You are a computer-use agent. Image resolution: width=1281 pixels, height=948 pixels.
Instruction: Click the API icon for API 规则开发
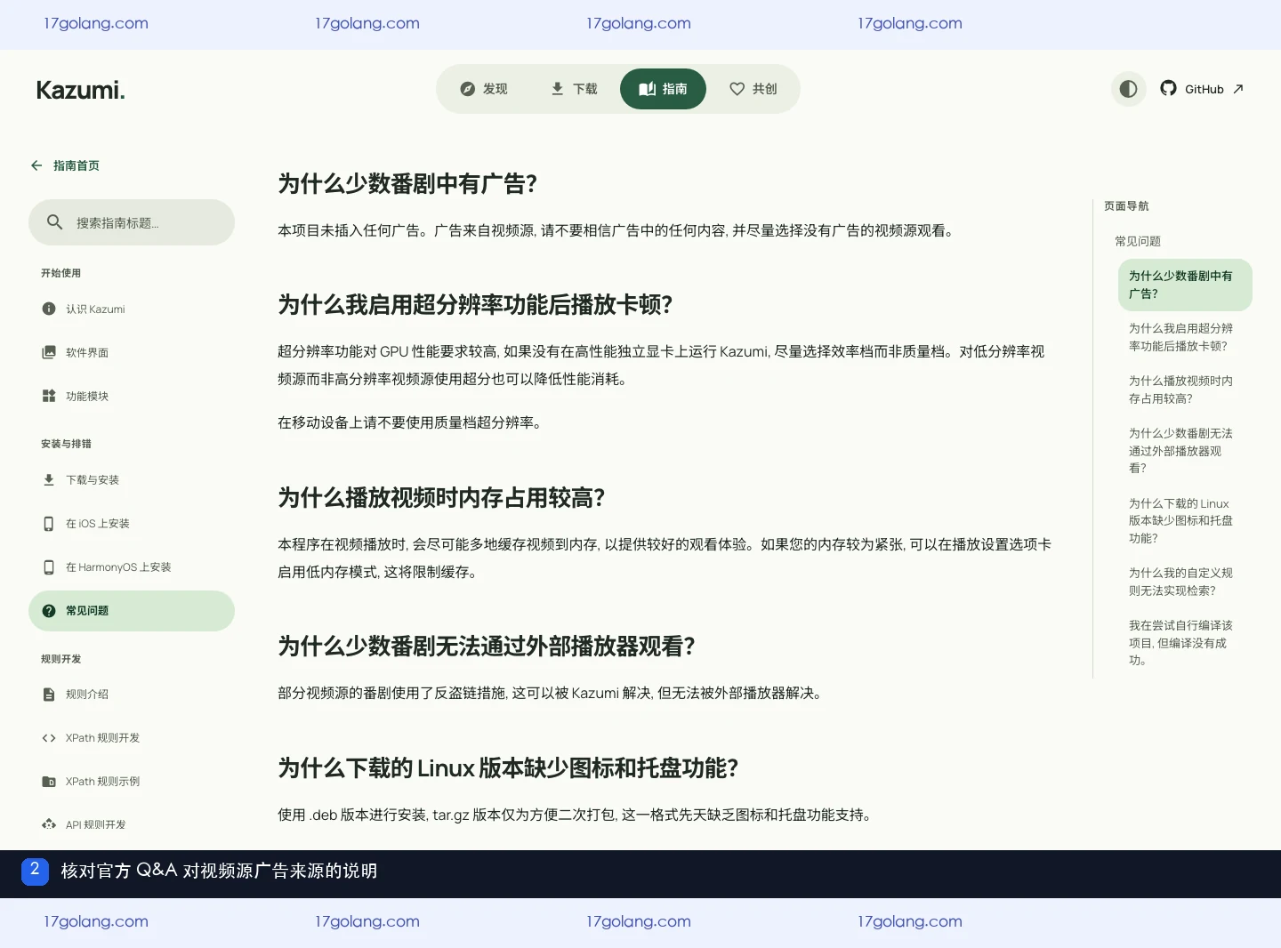[x=49, y=824]
